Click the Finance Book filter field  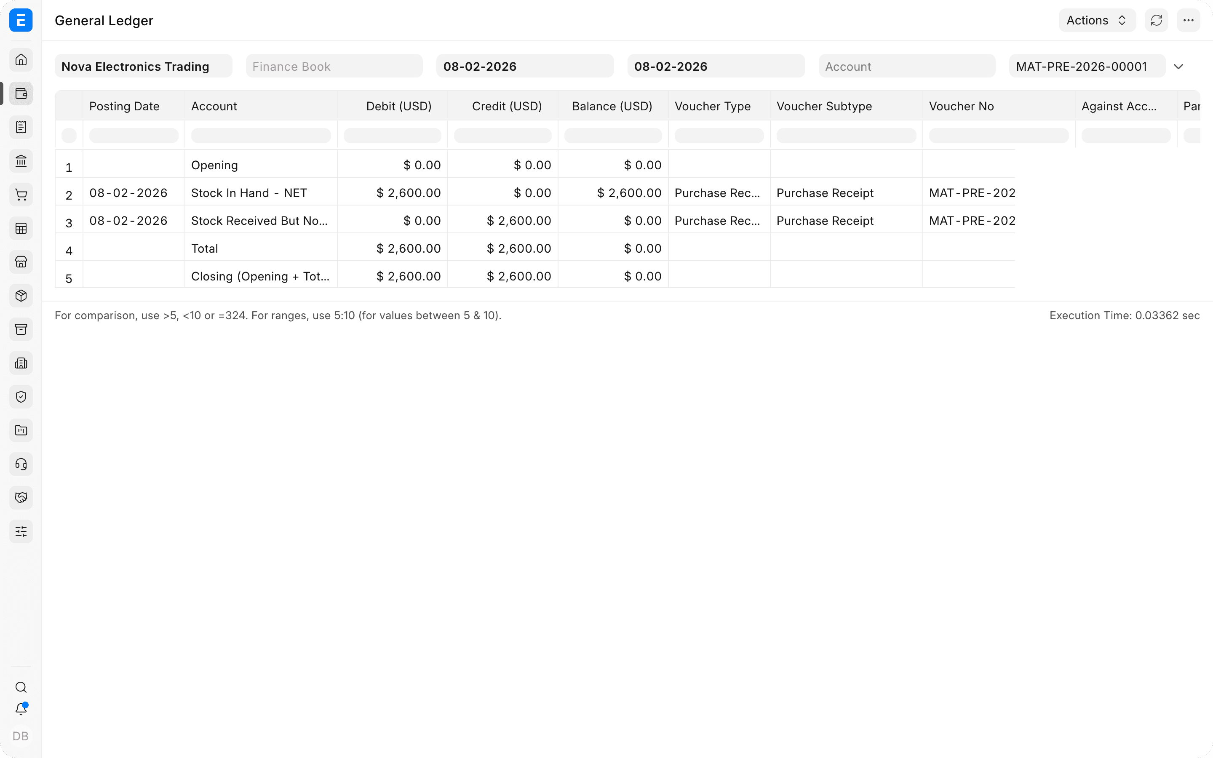point(334,66)
